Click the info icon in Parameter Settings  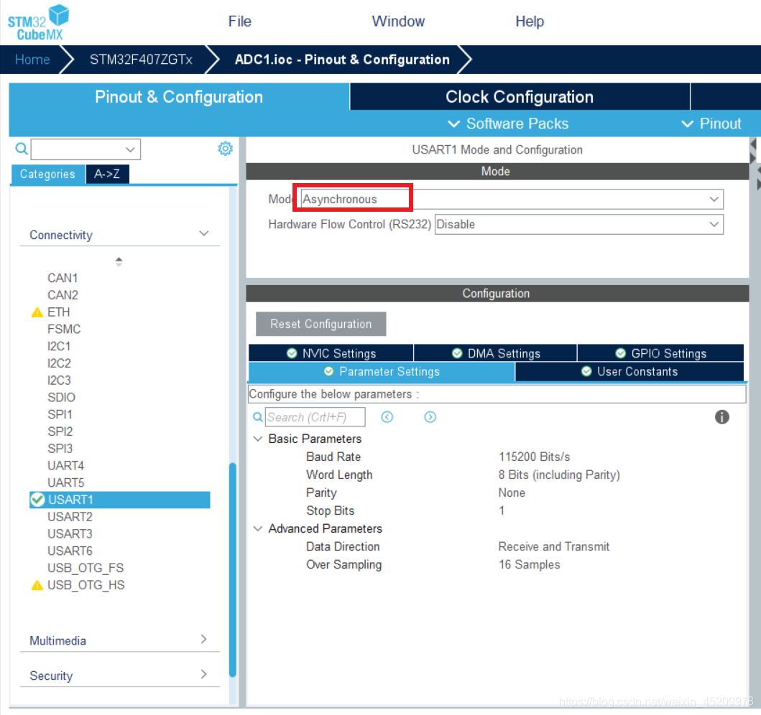tap(721, 417)
